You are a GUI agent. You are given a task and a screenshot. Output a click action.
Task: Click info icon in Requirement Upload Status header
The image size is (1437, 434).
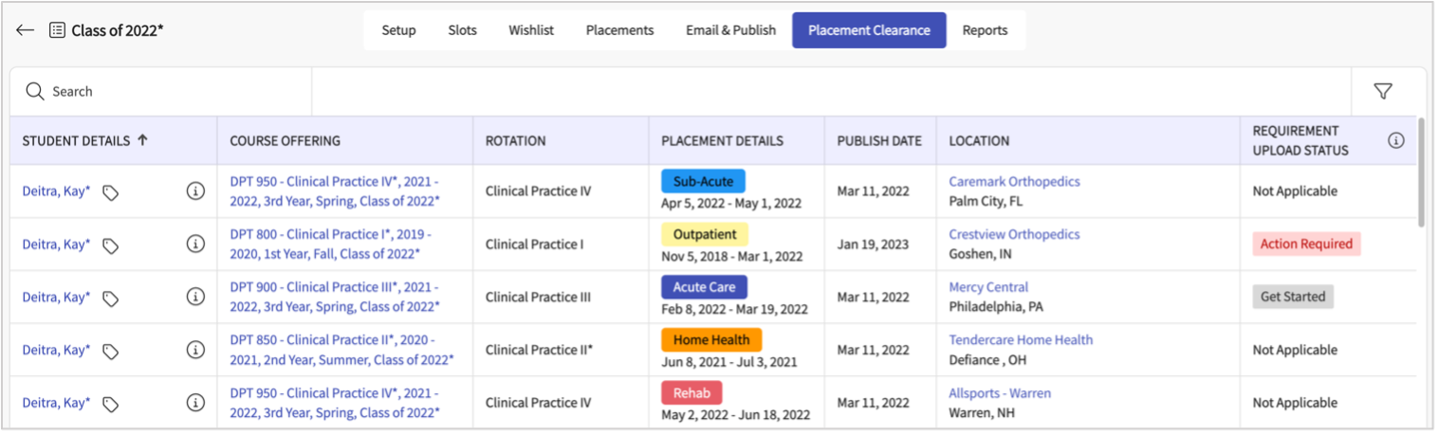[x=1395, y=140]
